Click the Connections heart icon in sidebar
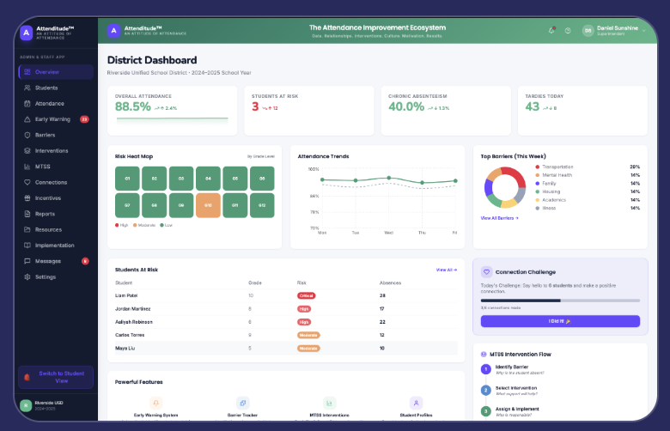The height and width of the screenshot is (431, 670). point(27,182)
